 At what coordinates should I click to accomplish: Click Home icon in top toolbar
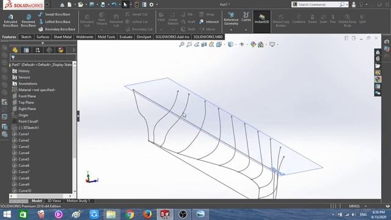(62, 5)
